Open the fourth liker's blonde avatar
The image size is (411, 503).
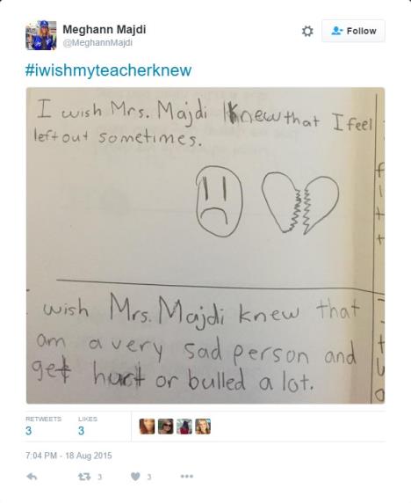coord(203,426)
